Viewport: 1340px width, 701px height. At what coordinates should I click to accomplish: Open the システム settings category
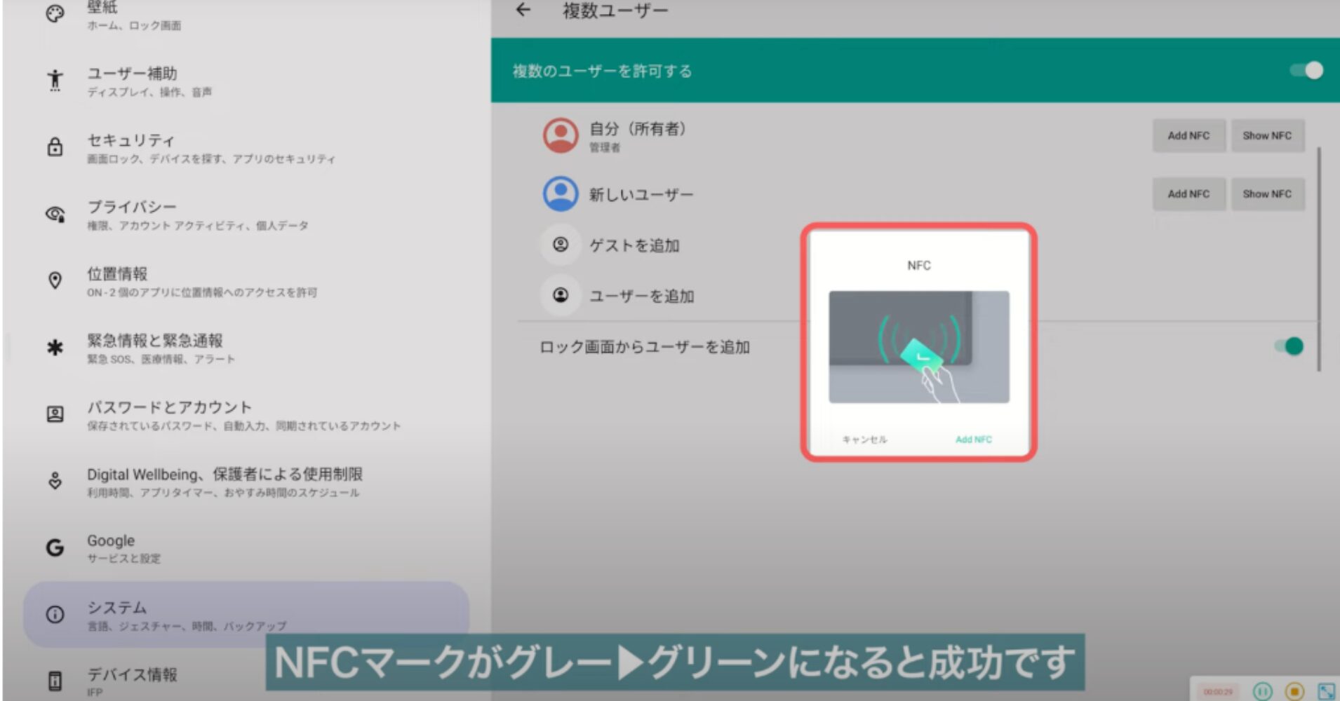coord(246,614)
